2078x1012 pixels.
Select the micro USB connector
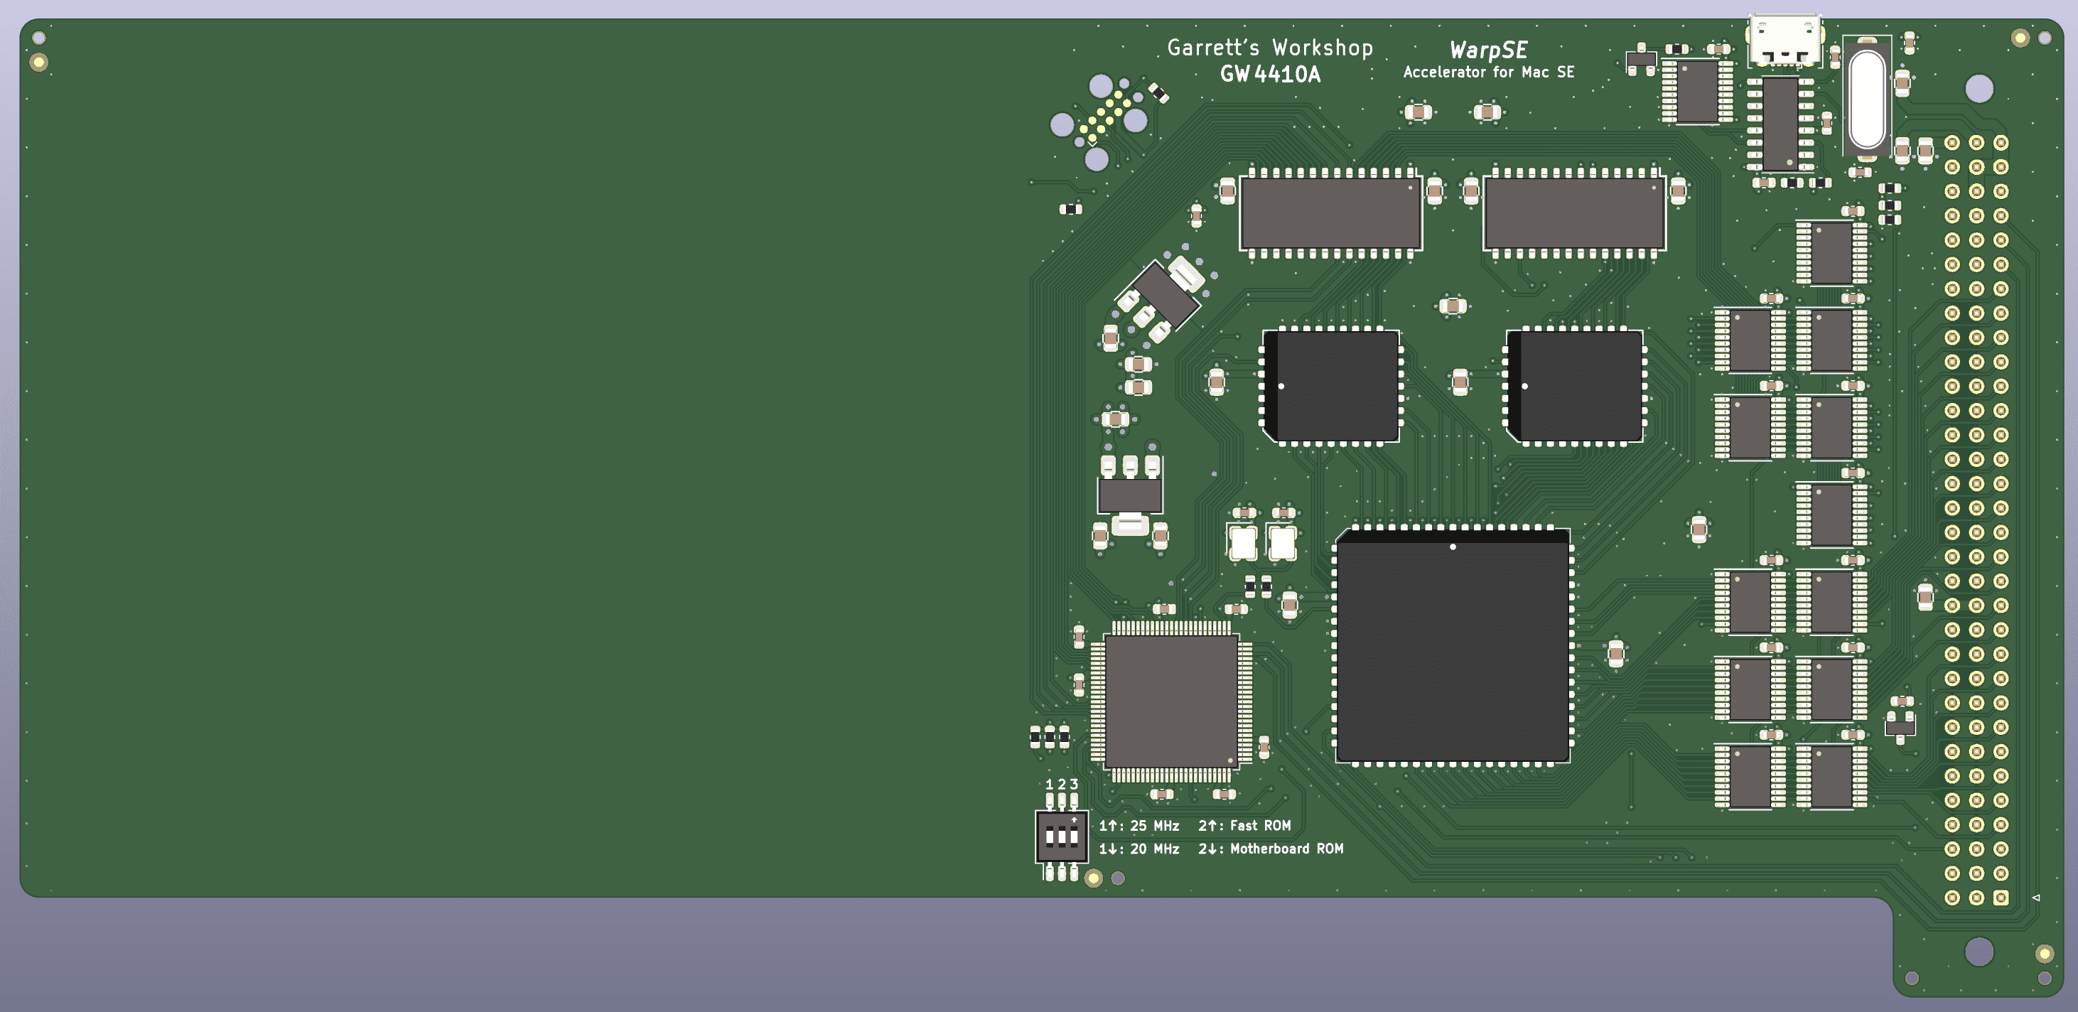[x=1784, y=41]
